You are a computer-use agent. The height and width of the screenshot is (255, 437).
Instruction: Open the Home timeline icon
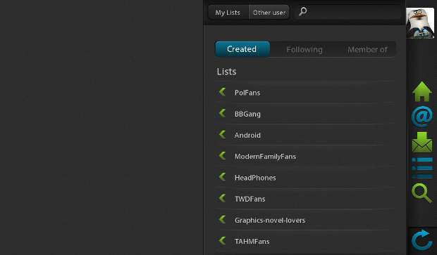(x=422, y=91)
